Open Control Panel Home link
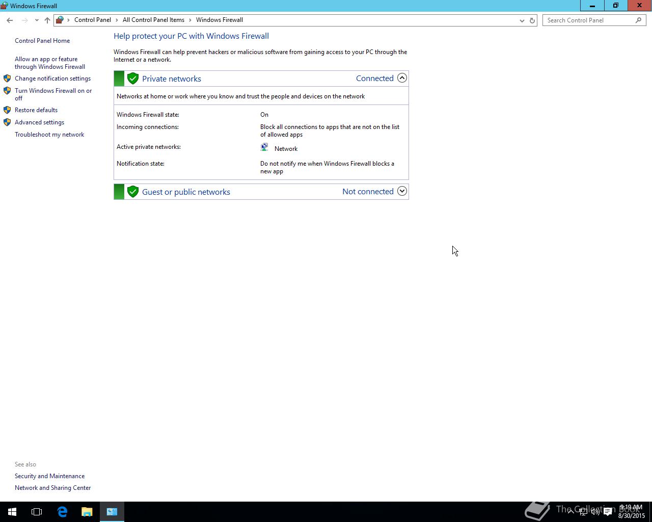This screenshot has height=522, width=652. (42, 41)
